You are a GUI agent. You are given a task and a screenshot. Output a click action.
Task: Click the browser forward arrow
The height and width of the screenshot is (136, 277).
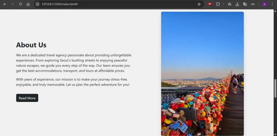point(12,4)
